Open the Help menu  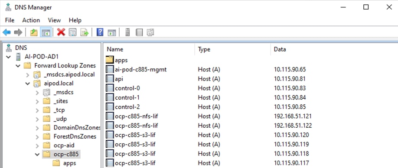75,20
